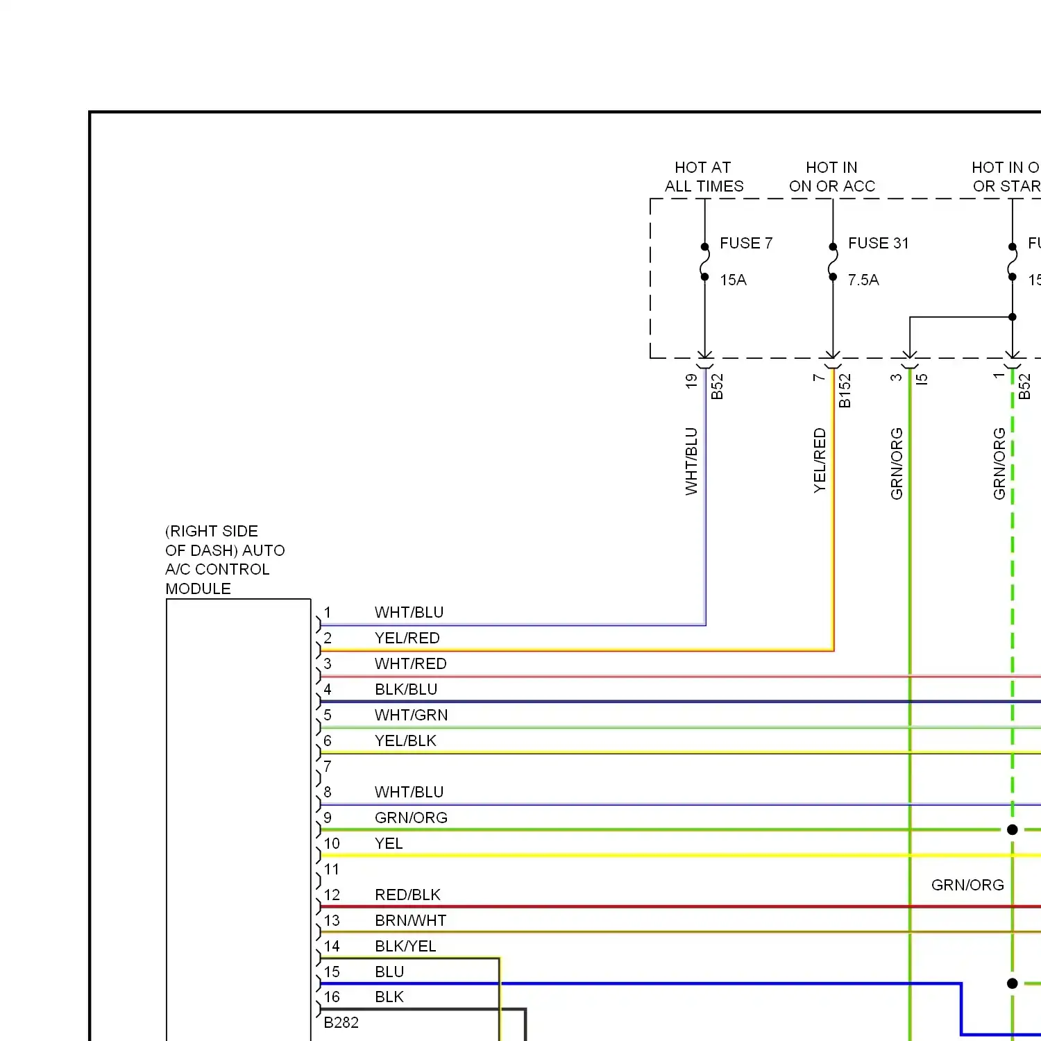Click the FUSE 31 label
This screenshot has width=1041, height=1041.
tap(878, 244)
